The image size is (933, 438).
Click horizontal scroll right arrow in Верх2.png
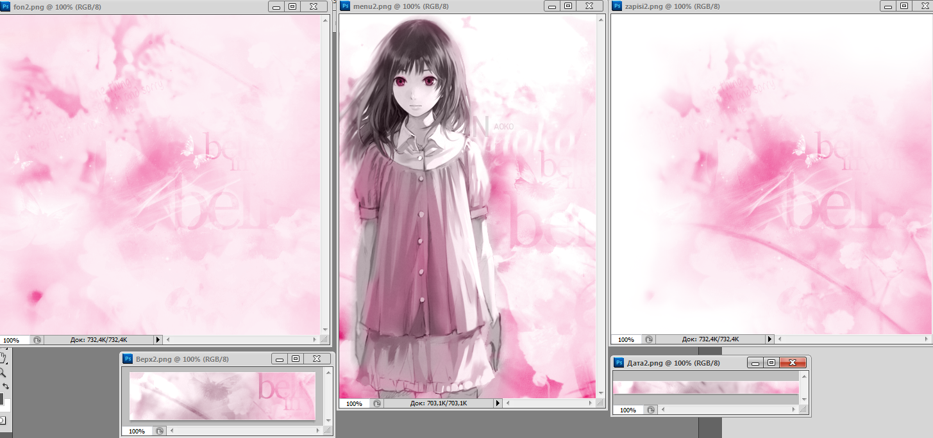pos(319,431)
